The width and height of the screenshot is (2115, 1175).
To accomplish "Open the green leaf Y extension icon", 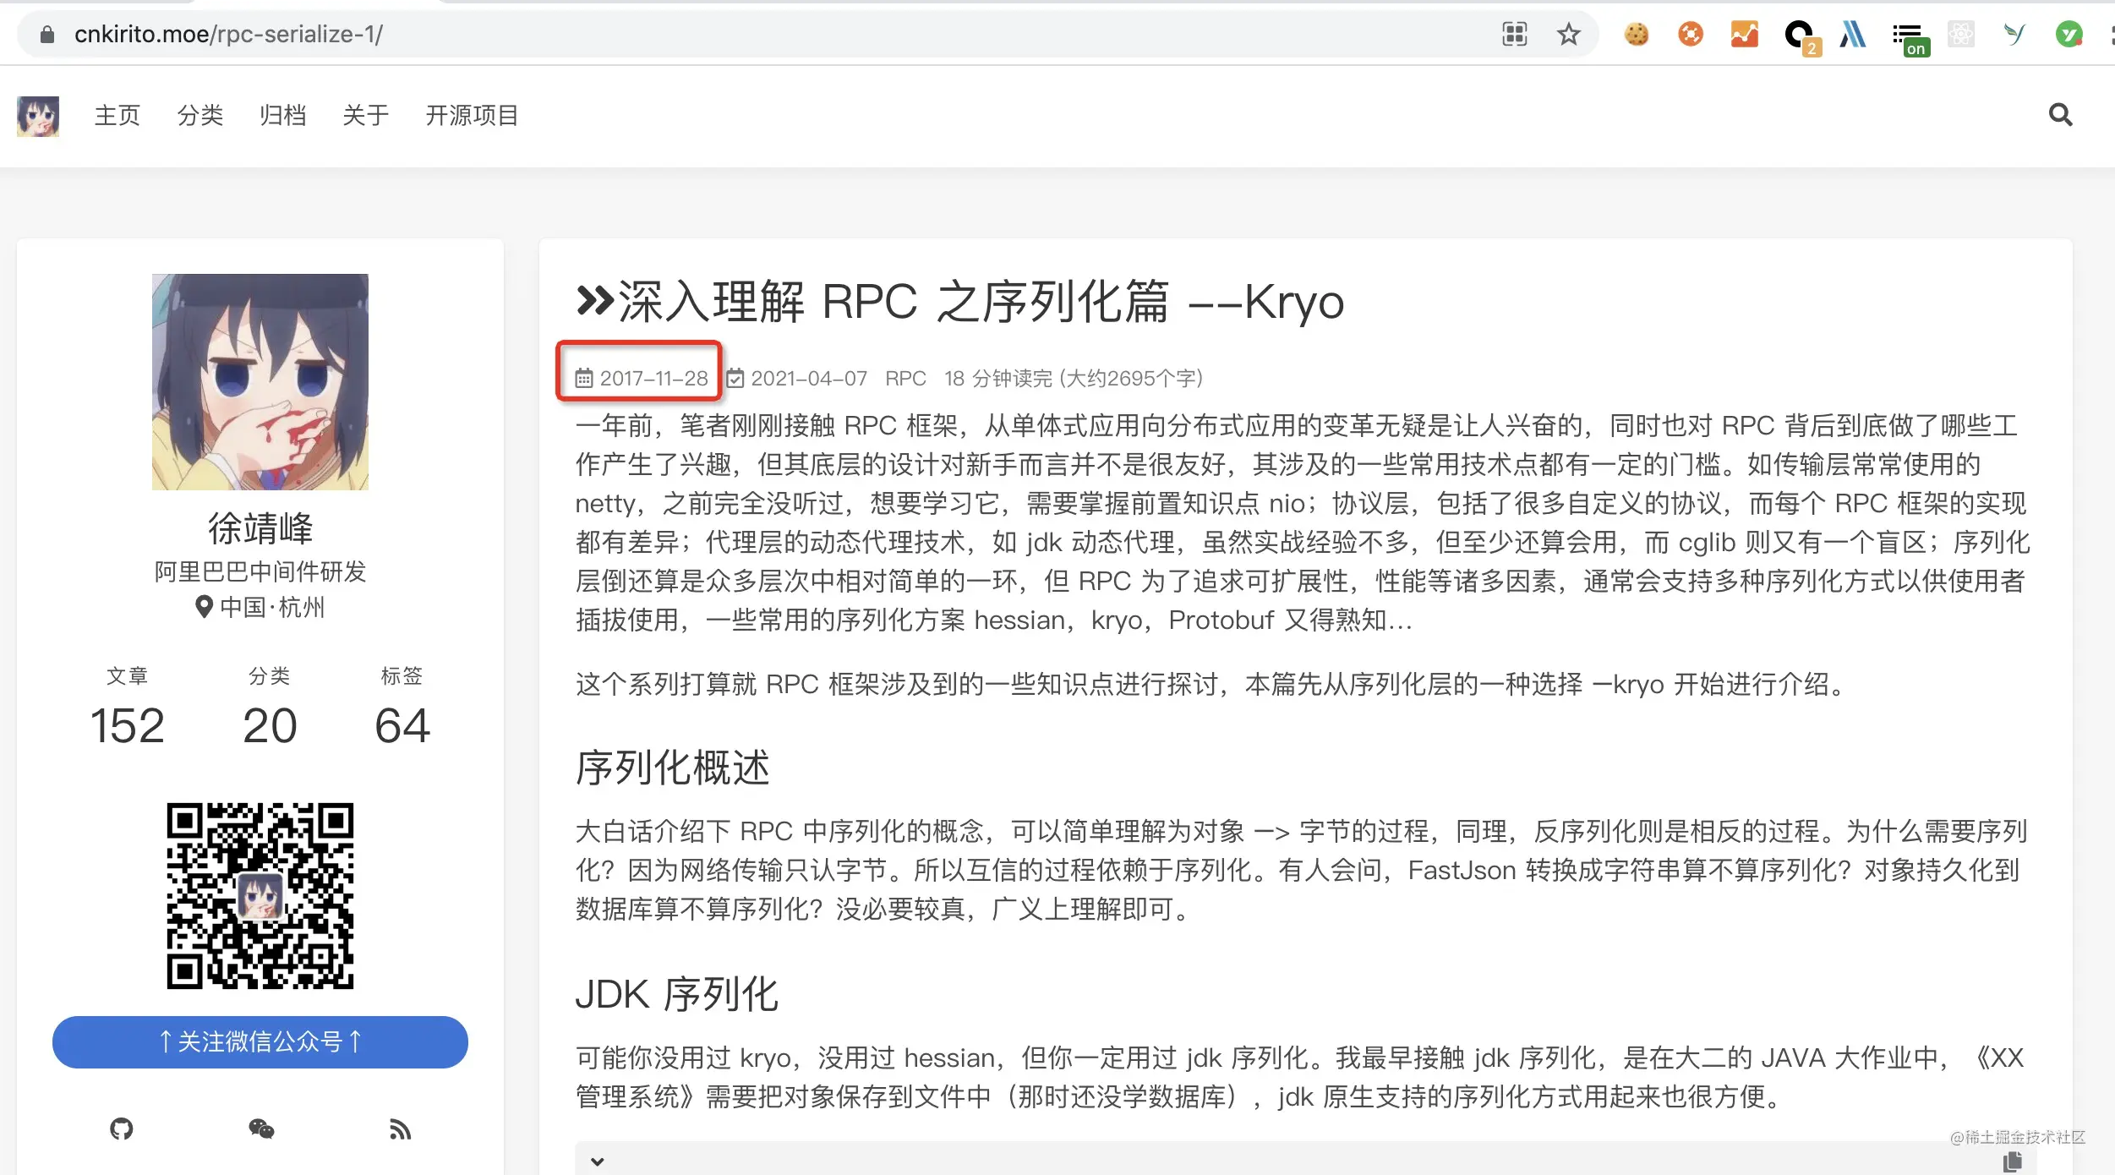I will click(x=2014, y=35).
